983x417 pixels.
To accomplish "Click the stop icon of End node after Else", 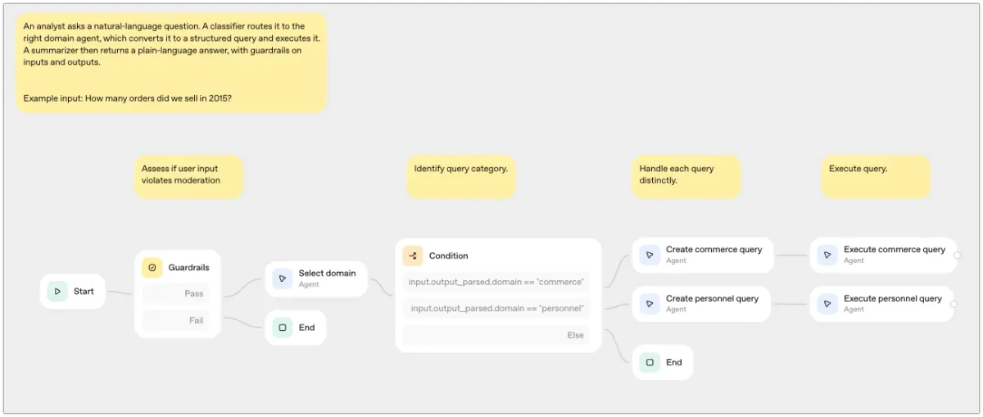I will tap(650, 362).
